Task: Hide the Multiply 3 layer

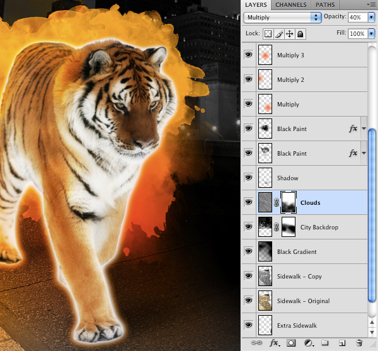Action: [249, 55]
